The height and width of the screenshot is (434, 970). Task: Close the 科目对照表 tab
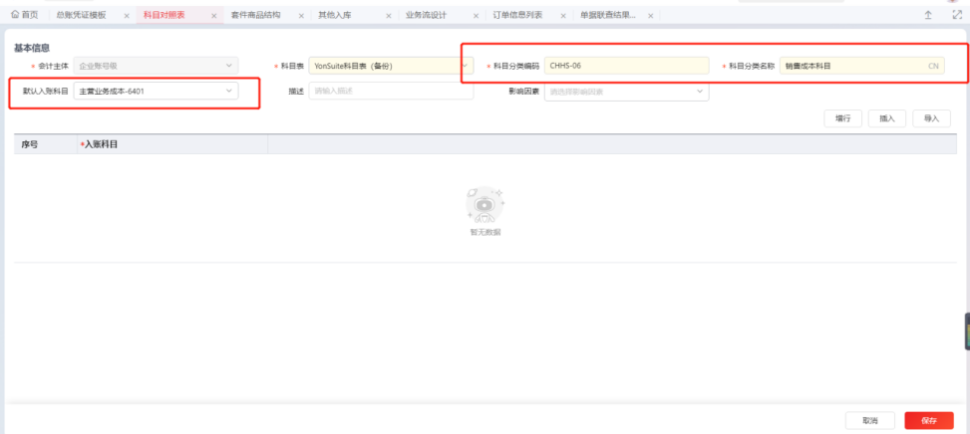click(214, 16)
